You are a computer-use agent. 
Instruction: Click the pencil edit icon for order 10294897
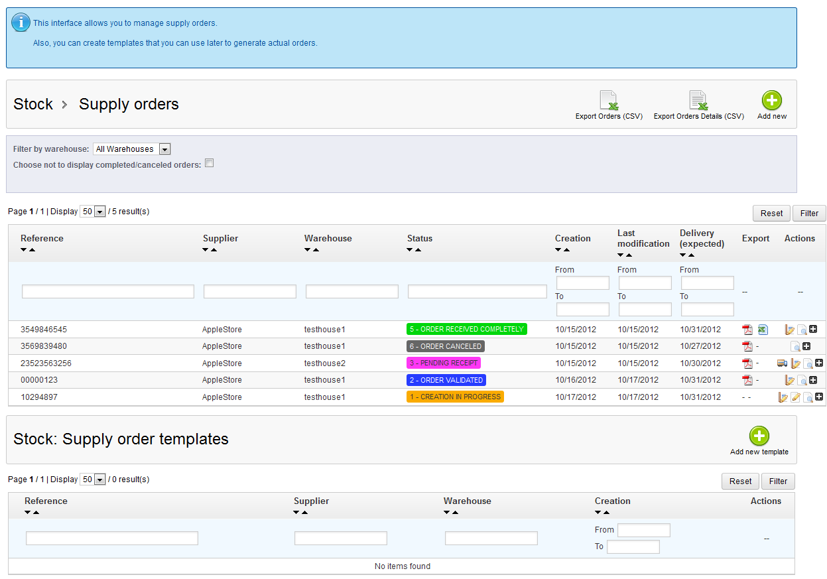pyautogui.click(x=796, y=397)
